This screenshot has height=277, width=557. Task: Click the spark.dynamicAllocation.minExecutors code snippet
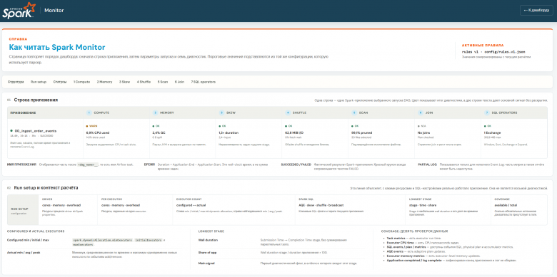102,240
